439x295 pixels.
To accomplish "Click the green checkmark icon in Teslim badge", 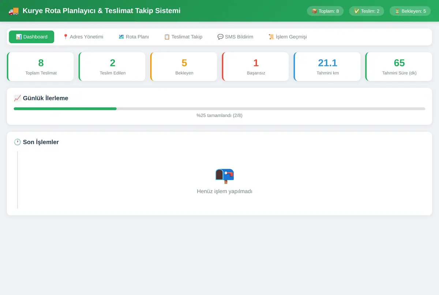I will tap(357, 11).
